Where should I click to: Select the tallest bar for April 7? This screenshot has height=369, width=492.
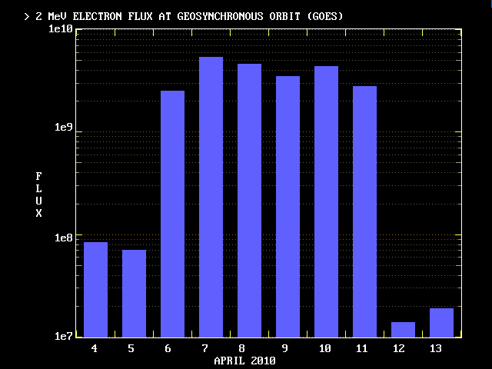[211, 197]
